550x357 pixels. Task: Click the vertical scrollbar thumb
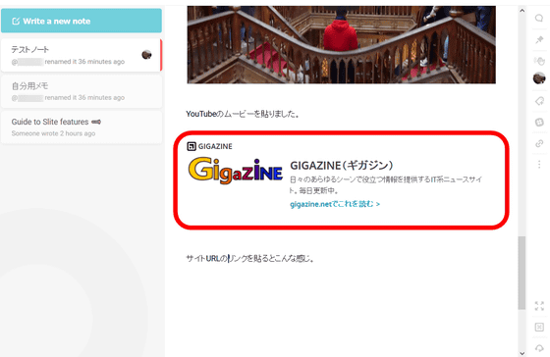pyautogui.click(x=522, y=273)
